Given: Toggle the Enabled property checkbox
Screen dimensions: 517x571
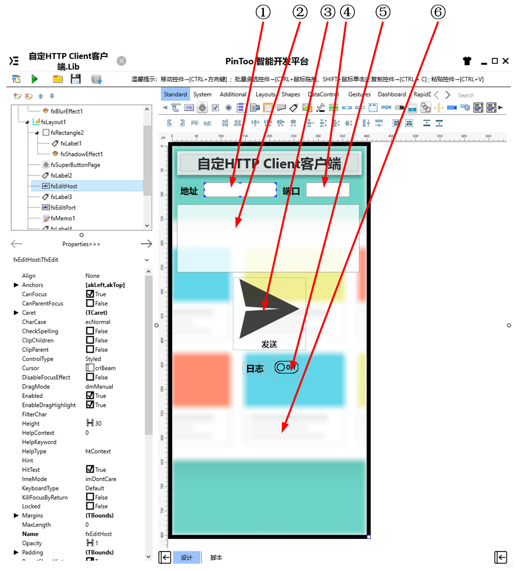Looking at the screenshot, I should click(90, 396).
